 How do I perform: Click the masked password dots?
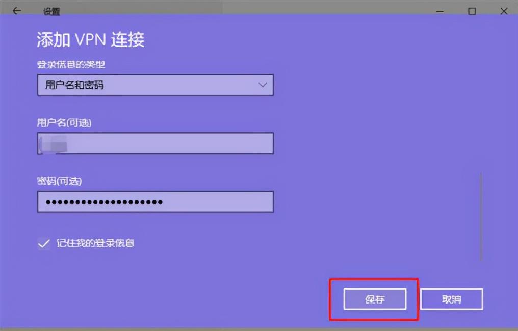pos(104,202)
